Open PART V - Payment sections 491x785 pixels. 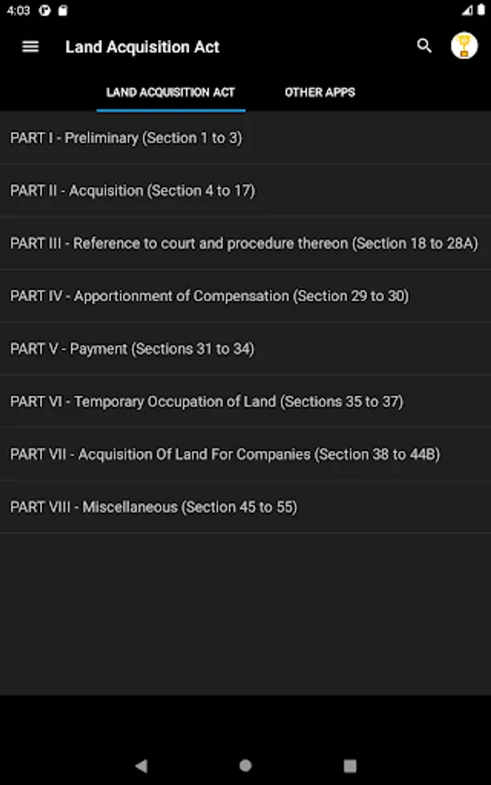click(x=245, y=348)
